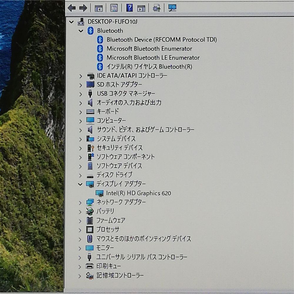This screenshot has width=294, height=294.
Task: Collapse the DESKTOP-FUFO10J root node
Action: [71, 22]
